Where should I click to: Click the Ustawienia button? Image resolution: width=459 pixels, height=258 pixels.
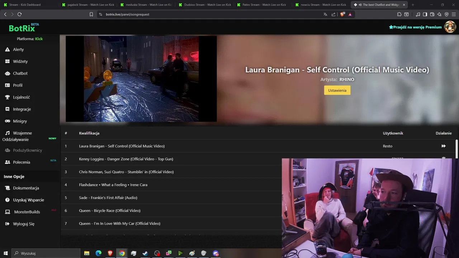tap(337, 90)
